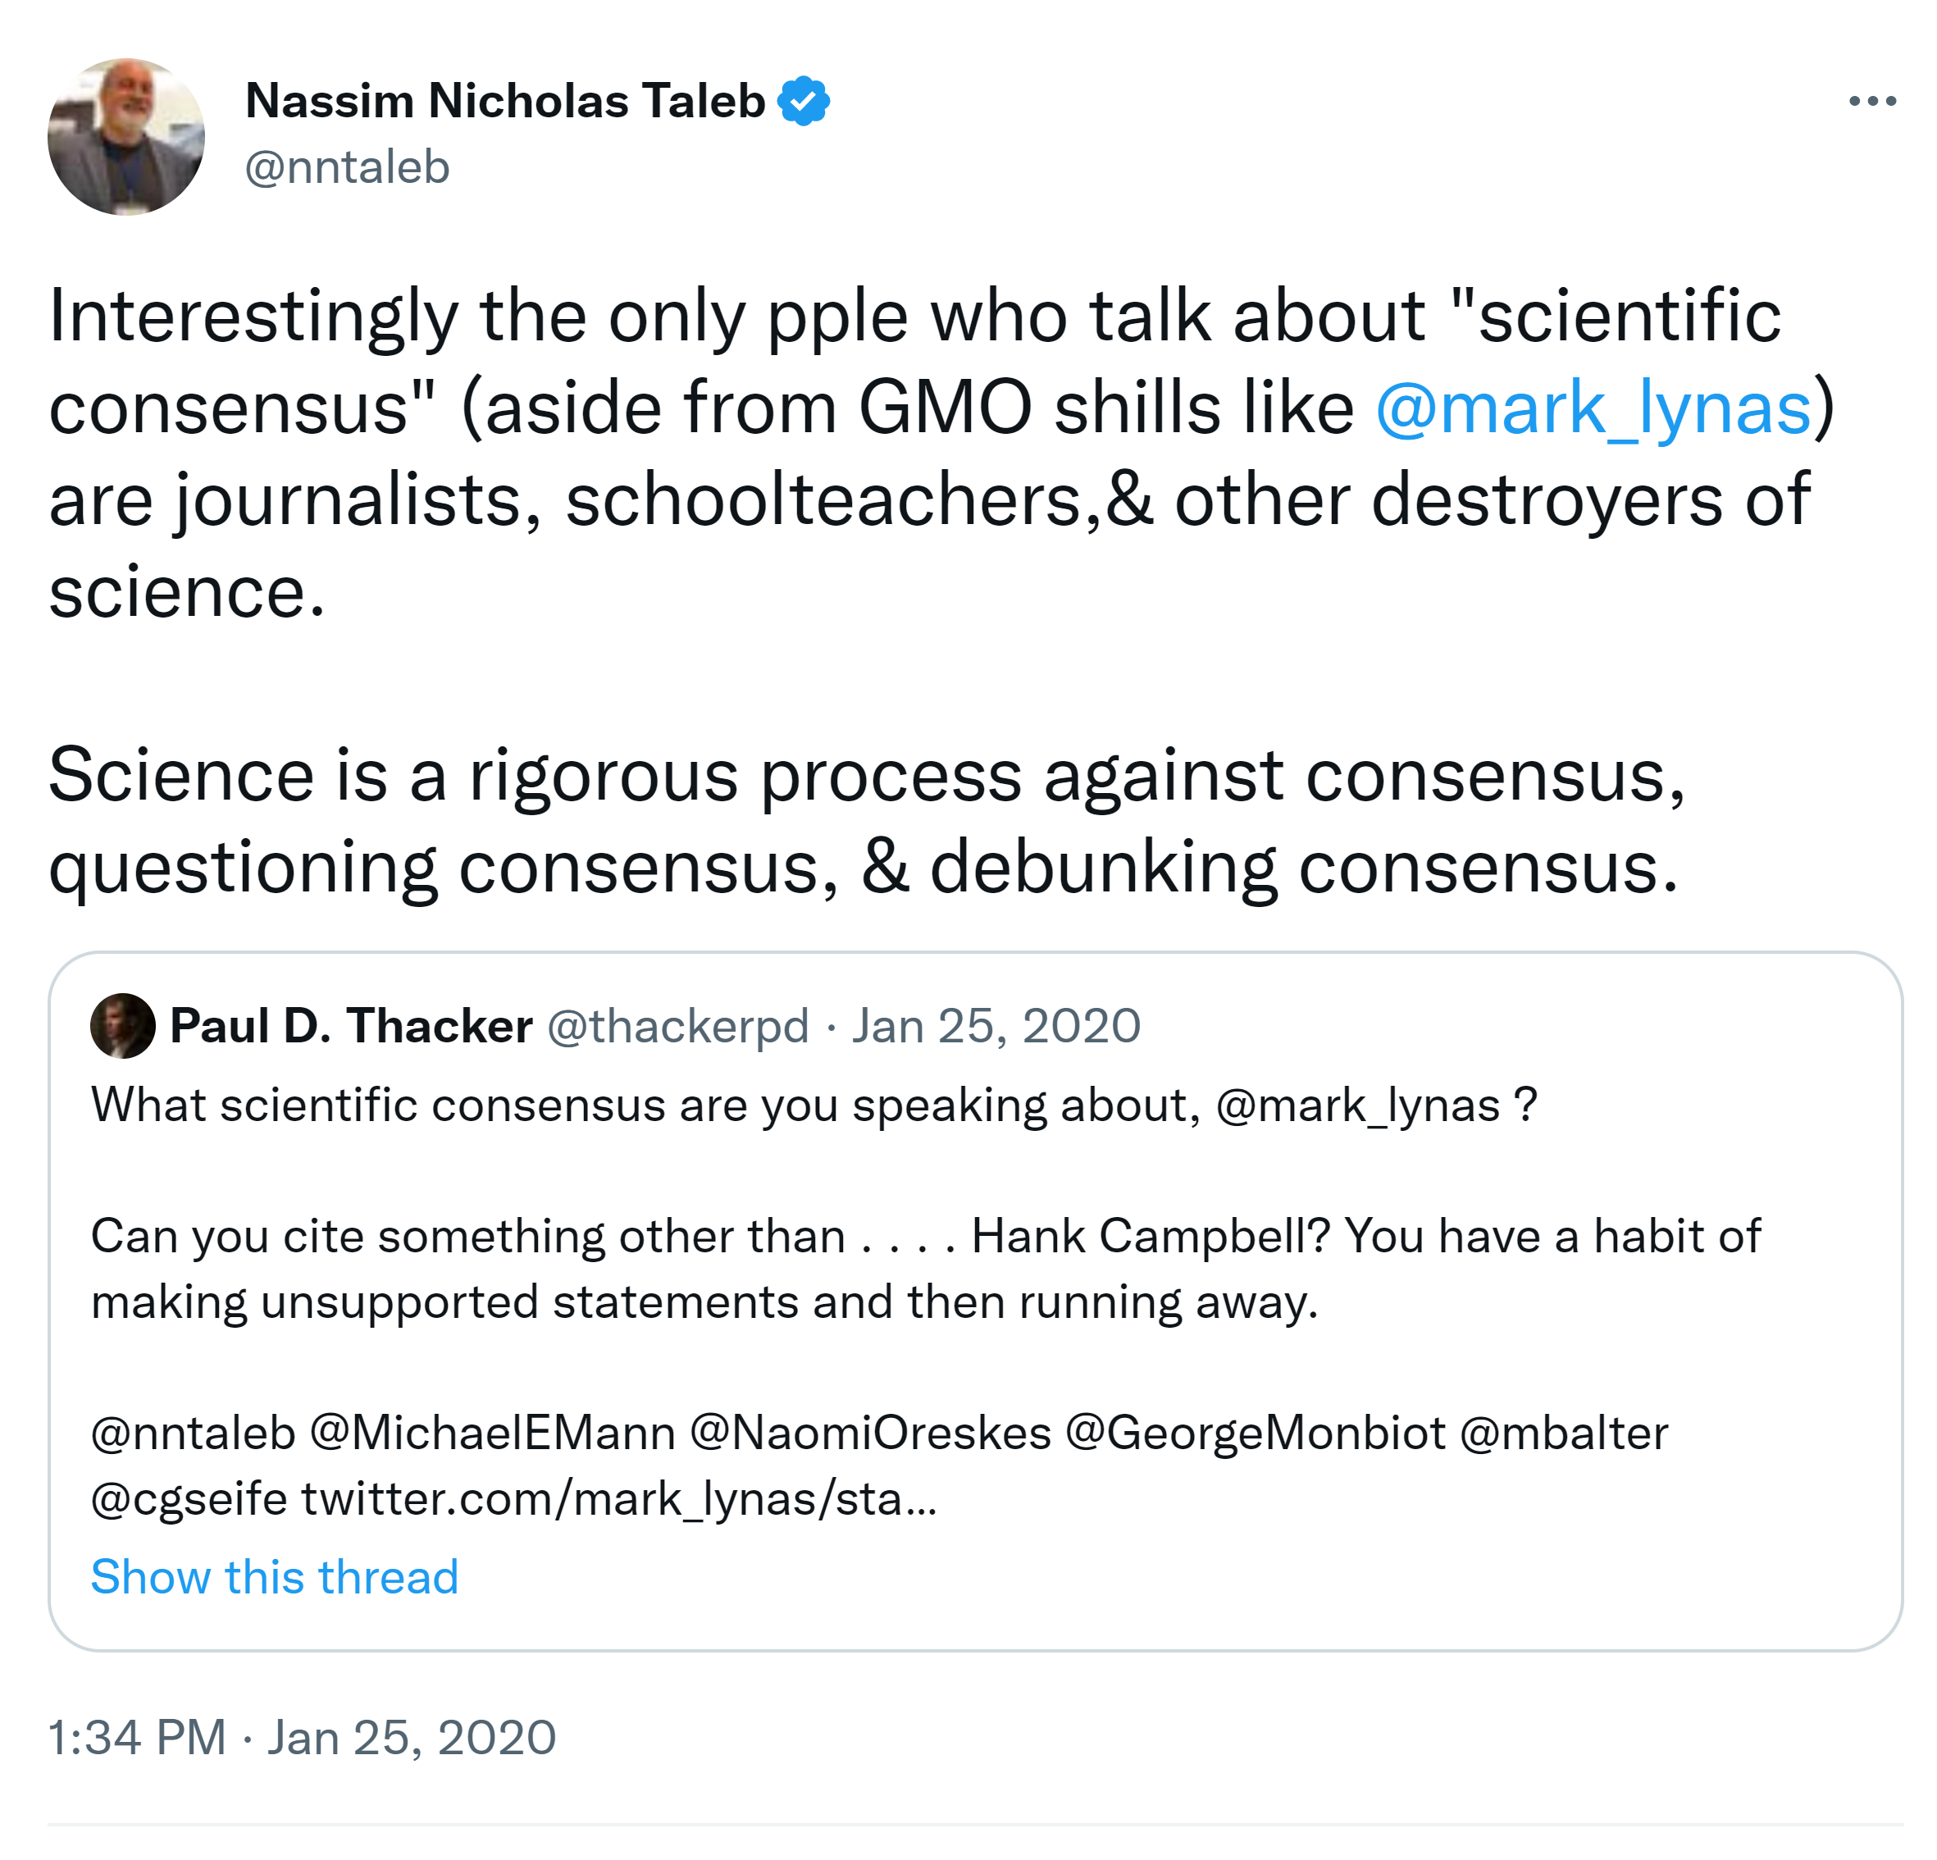Screen dimensions: 1937x1860
Task: Select the @NaomiOreskes mention in quoted tweet
Action: point(869,1433)
